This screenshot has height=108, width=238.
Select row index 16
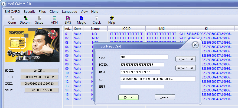click(x=67, y=99)
